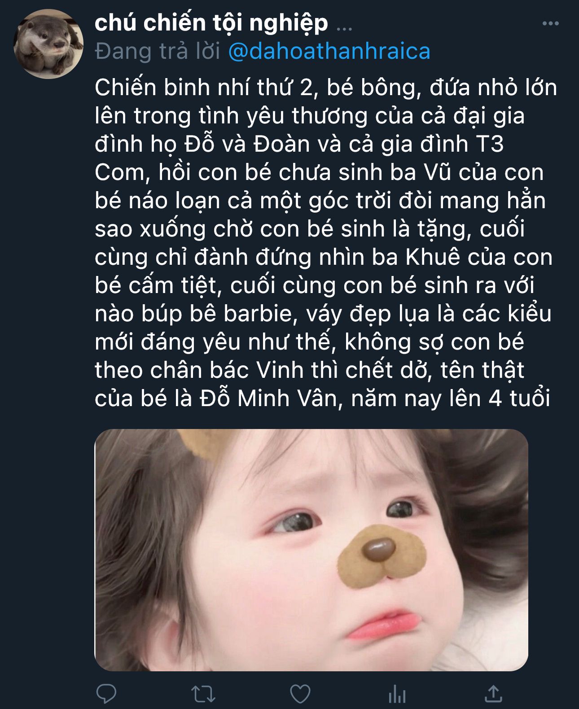Open the reply icon under the tweet
This screenshot has height=709, width=579.
106,694
